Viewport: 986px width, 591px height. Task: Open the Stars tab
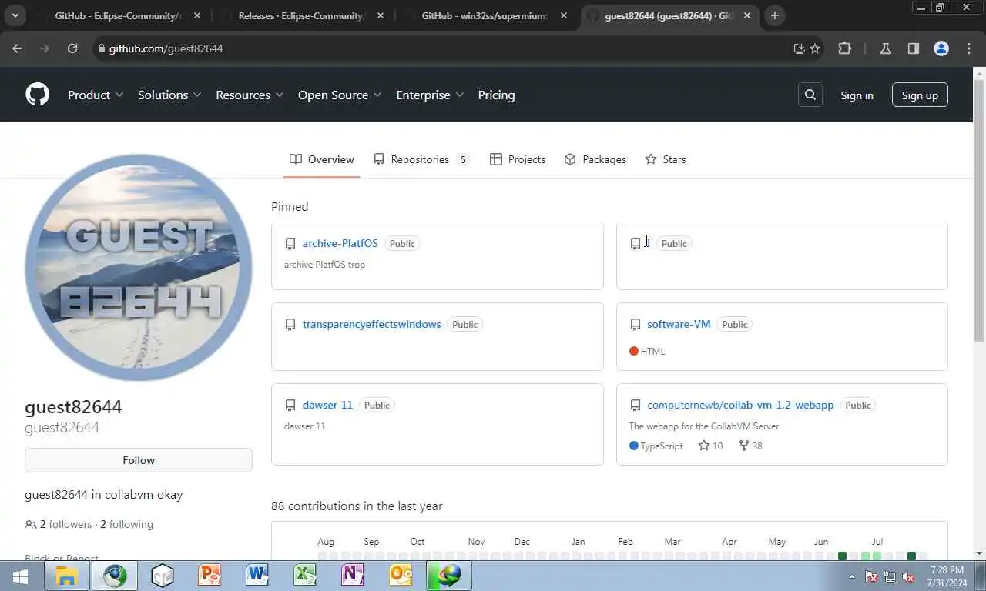(666, 159)
